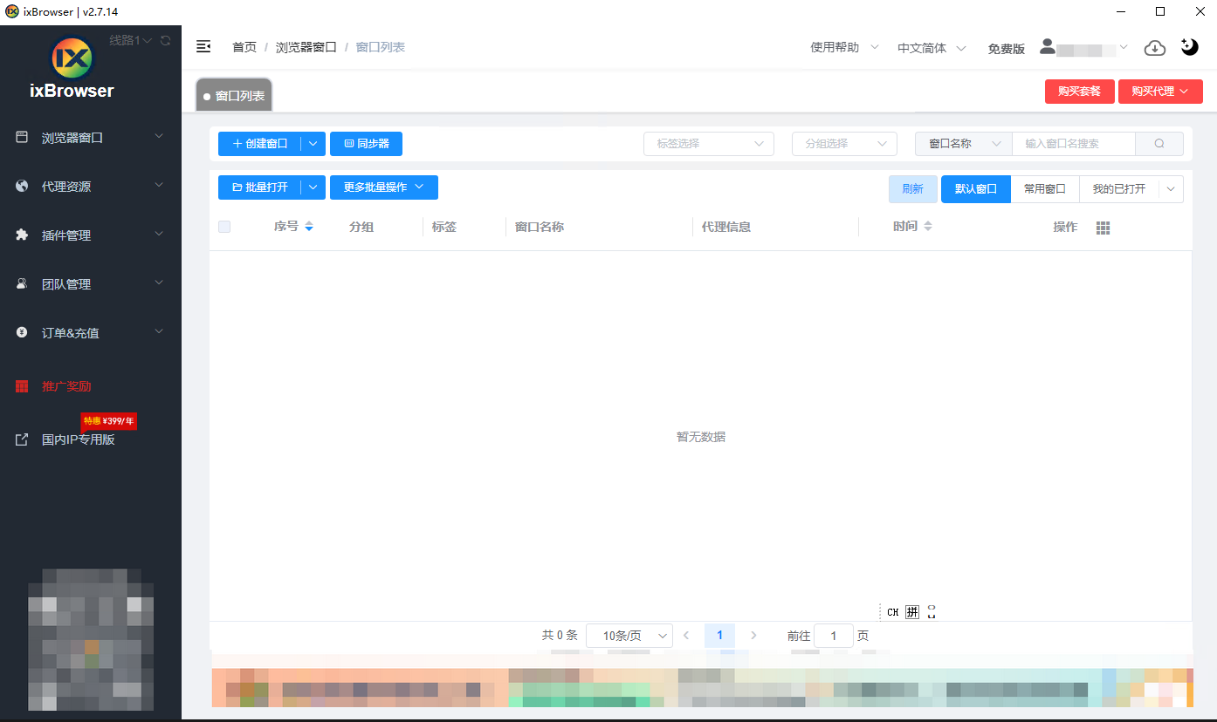Select the 常用窗口 filter

point(1044,189)
